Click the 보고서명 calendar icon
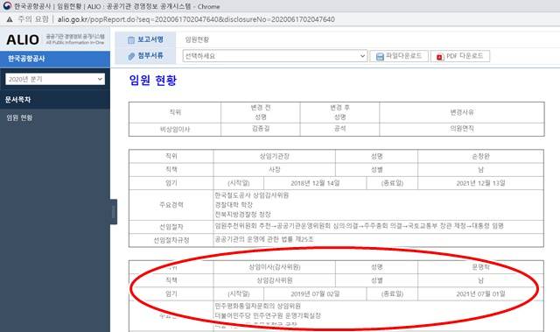The image size is (560, 332). [131, 39]
